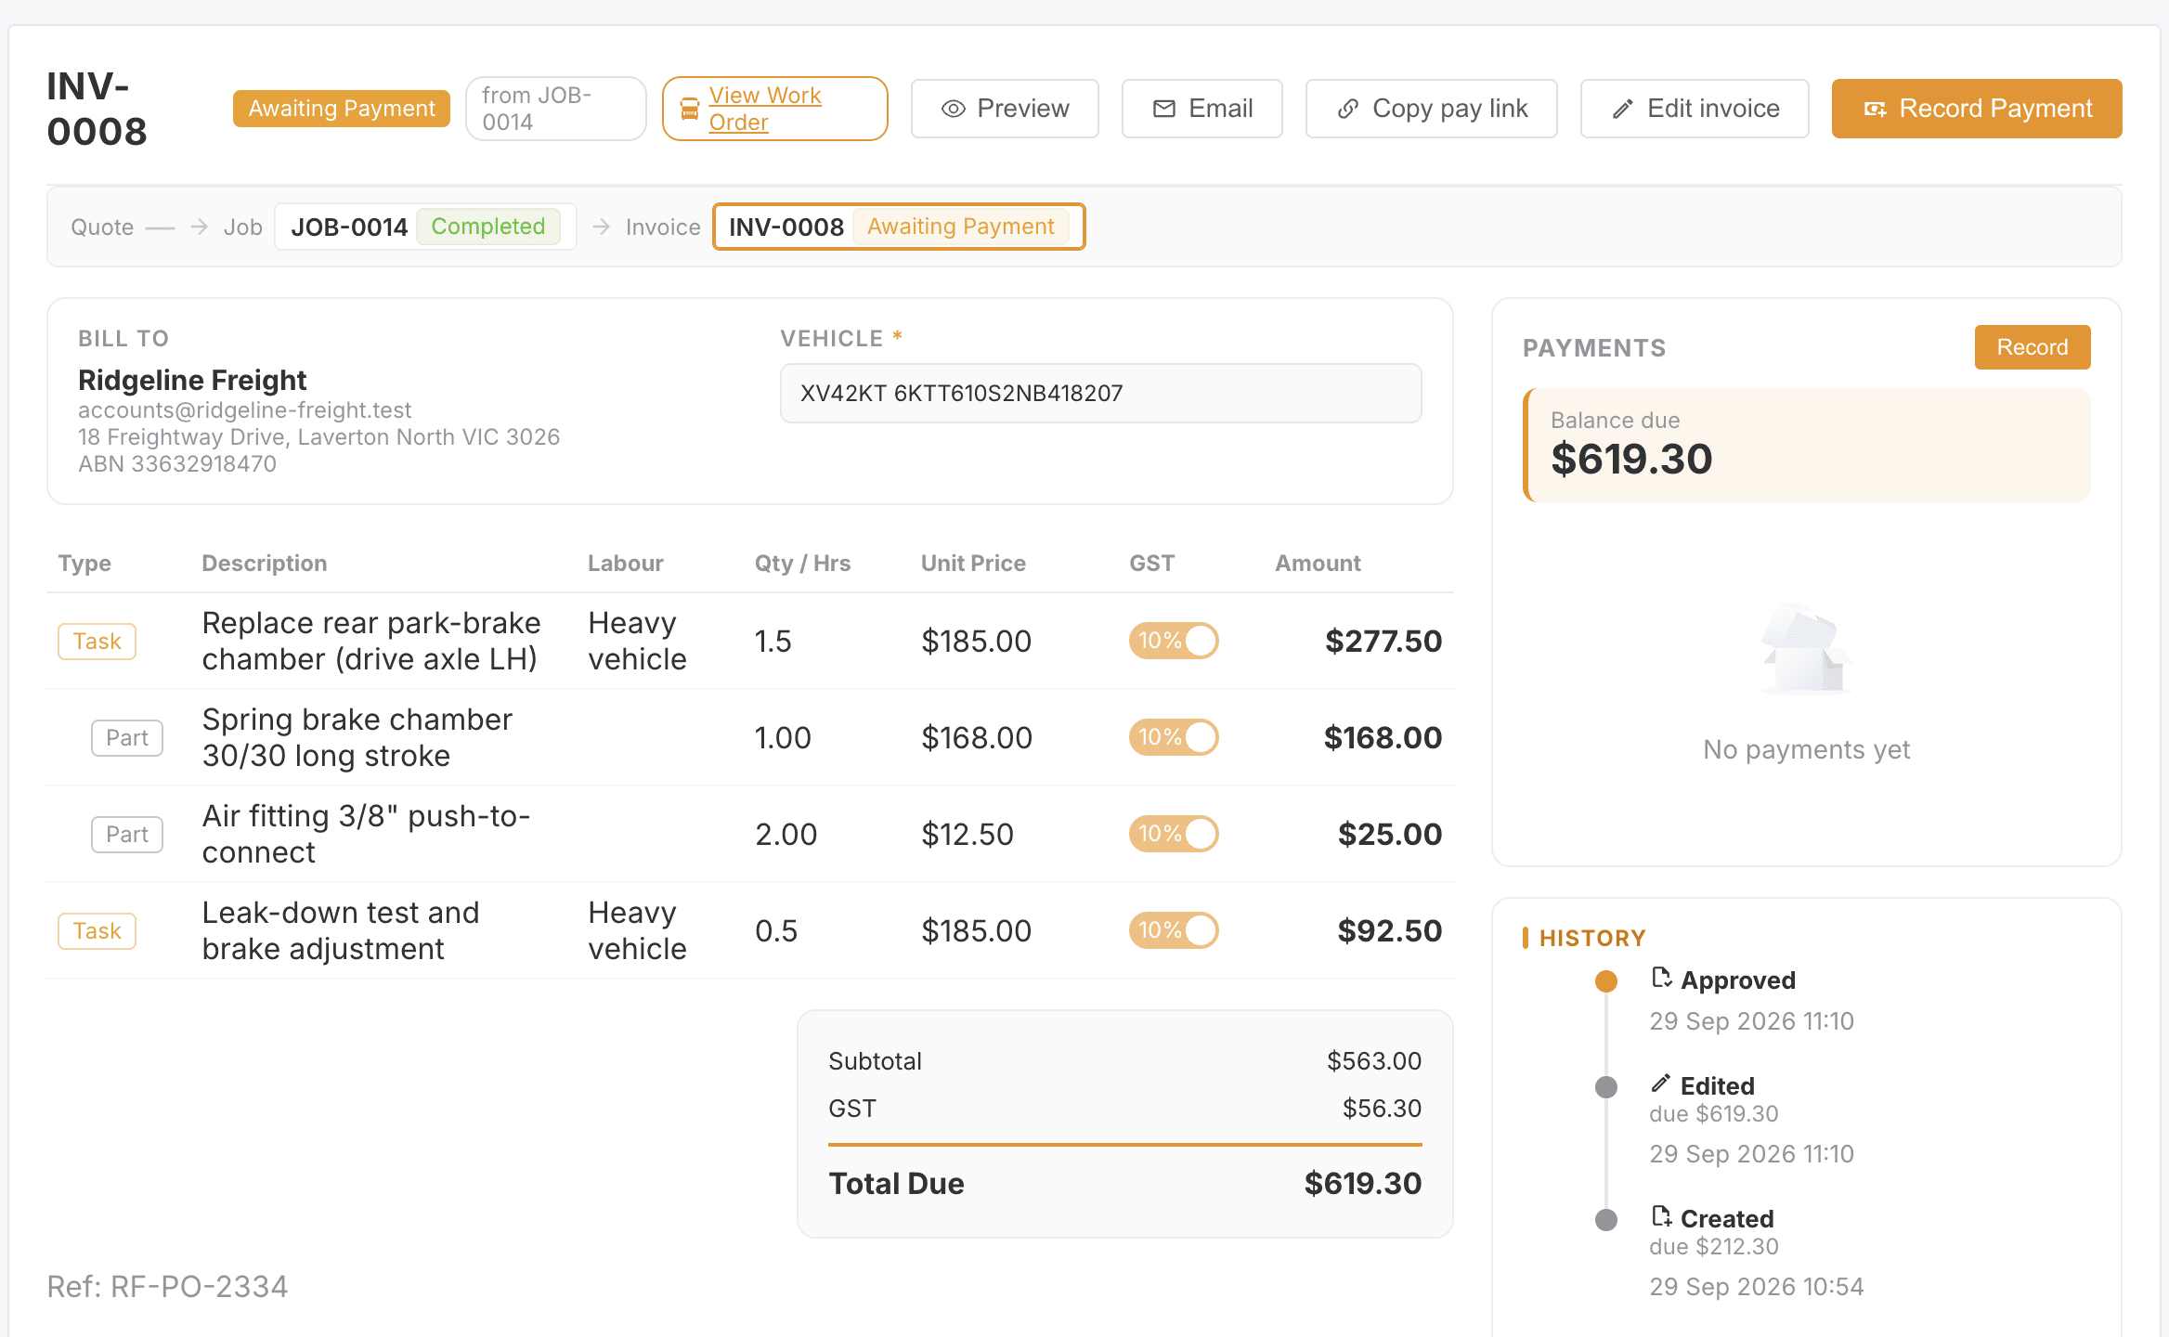The height and width of the screenshot is (1337, 2169).
Task: Copy the pay link
Action: click(x=1432, y=109)
